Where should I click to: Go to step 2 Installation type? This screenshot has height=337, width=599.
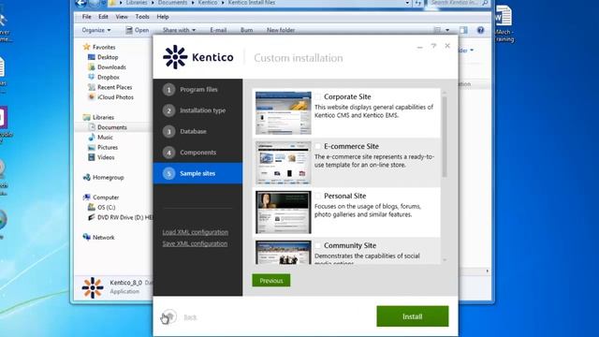(197, 110)
